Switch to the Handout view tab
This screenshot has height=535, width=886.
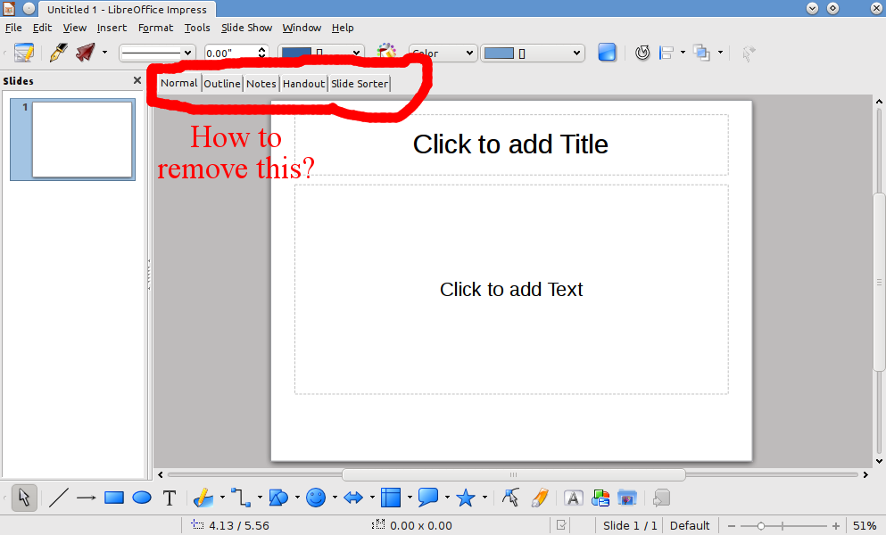[304, 84]
